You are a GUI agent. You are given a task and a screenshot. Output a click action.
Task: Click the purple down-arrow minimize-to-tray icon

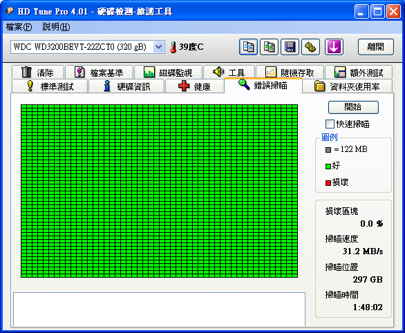pos(334,47)
